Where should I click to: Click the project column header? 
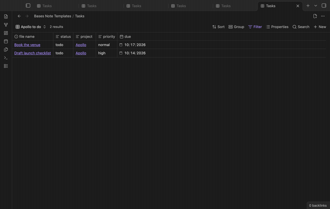[84, 37]
